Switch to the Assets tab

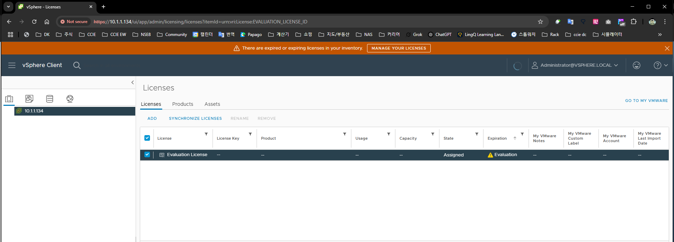tap(212, 104)
